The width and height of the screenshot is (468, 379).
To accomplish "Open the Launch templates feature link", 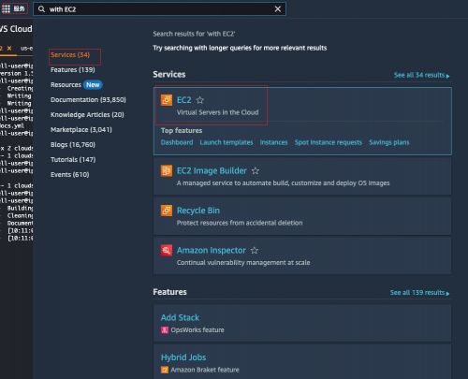I will tap(227, 142).
